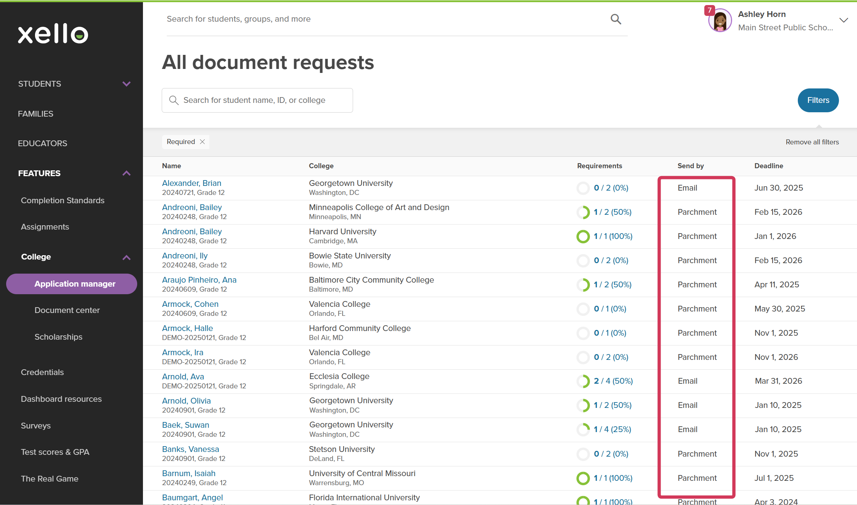Click Remove all filters link
The image size is (857, 505).
[x=812, y=142]
